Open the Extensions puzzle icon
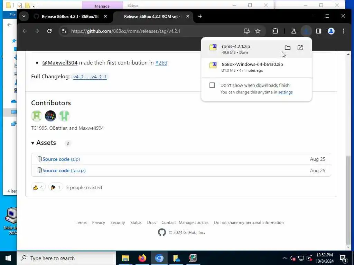354x265 pixels. click(x=275, y=31)
